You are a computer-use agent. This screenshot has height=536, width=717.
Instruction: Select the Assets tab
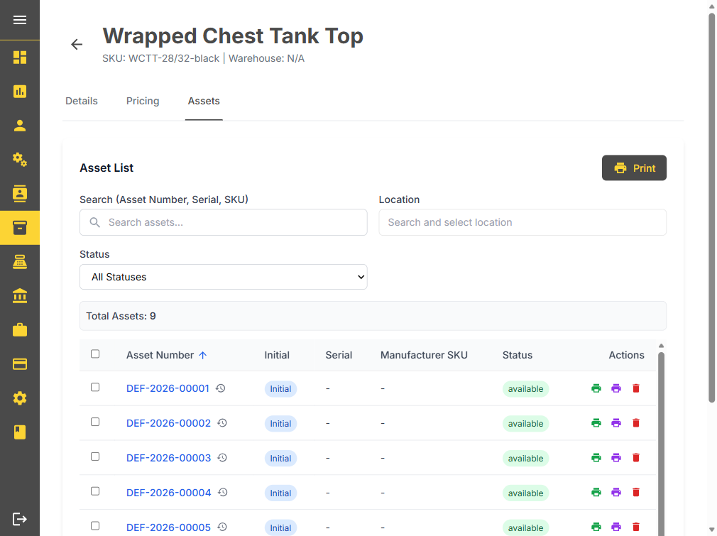[204, 101]
